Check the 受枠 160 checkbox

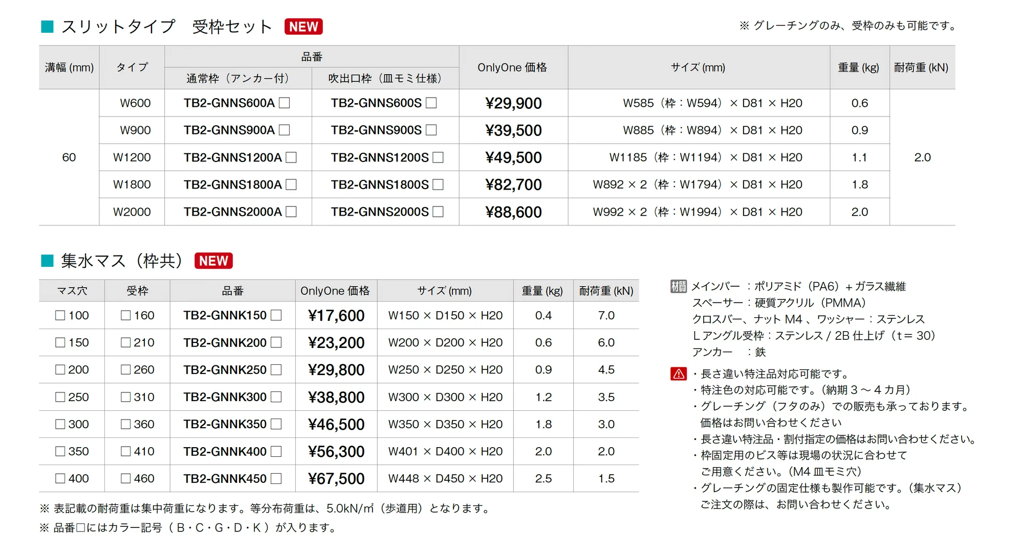click(x=126, y=315)
